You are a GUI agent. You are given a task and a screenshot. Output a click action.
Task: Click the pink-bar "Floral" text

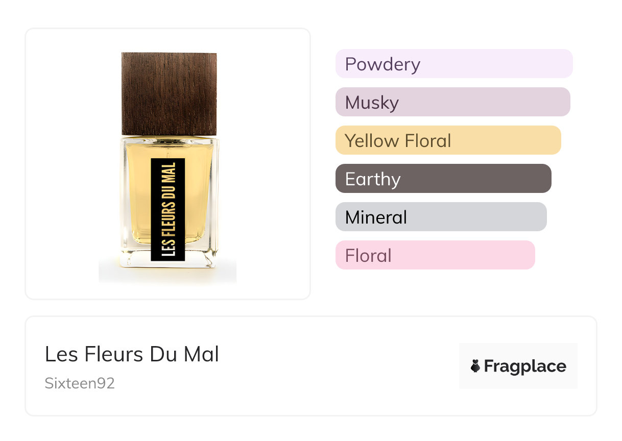click(368, 256)
